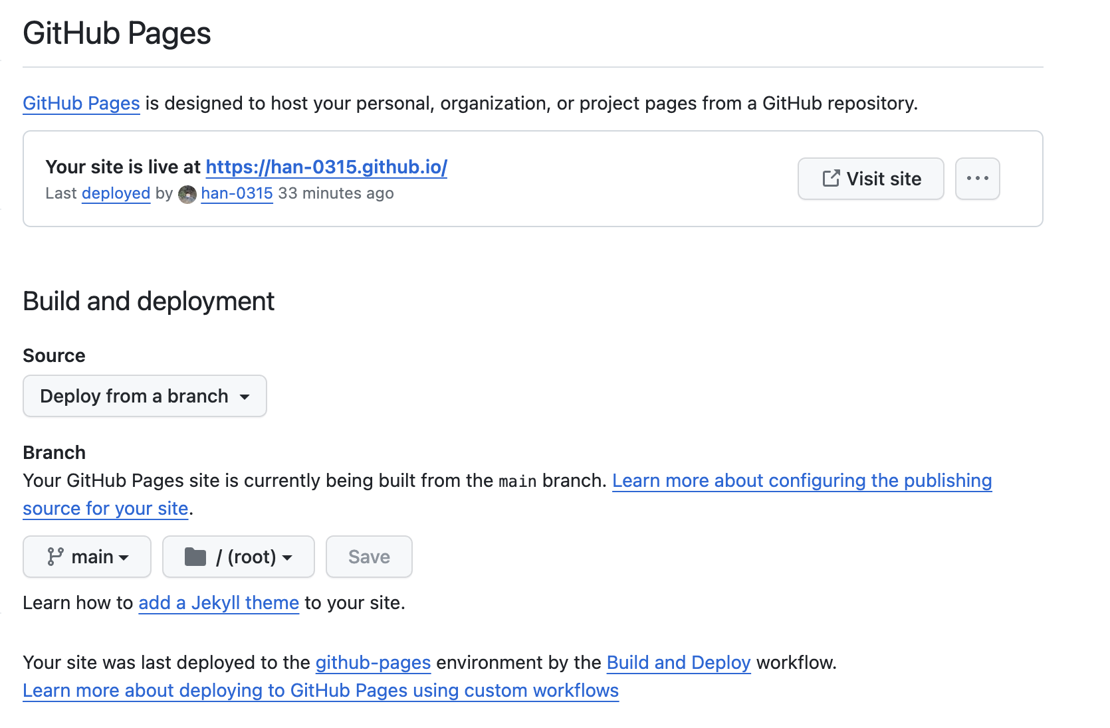Click the external-link icon in Visit site
1110x728 pixels.
point(831,178)
